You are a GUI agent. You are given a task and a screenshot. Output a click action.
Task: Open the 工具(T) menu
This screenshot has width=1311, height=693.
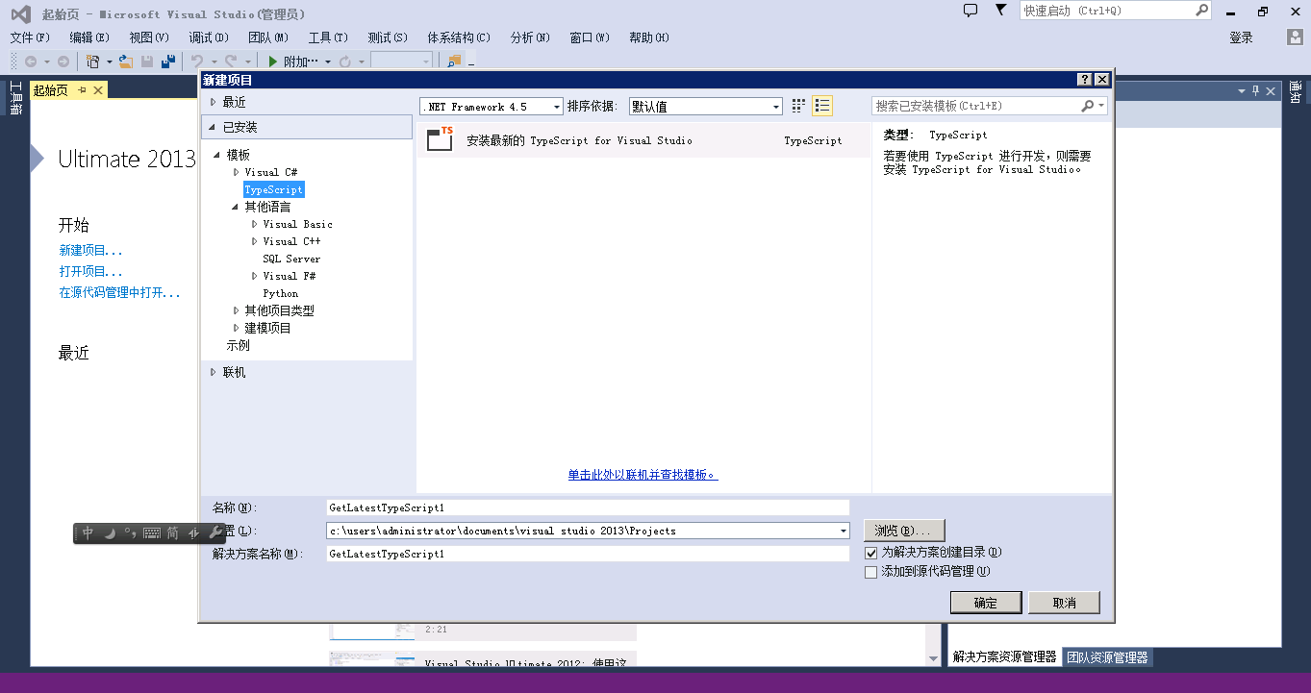(328, 37)
